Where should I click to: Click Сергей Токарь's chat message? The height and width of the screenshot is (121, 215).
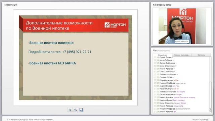point(164,57)
